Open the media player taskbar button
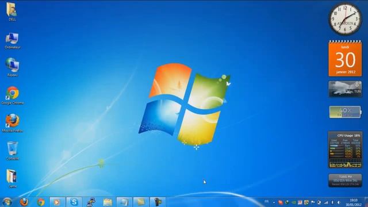Screen dimensions: 368x207 coord(57,202)
